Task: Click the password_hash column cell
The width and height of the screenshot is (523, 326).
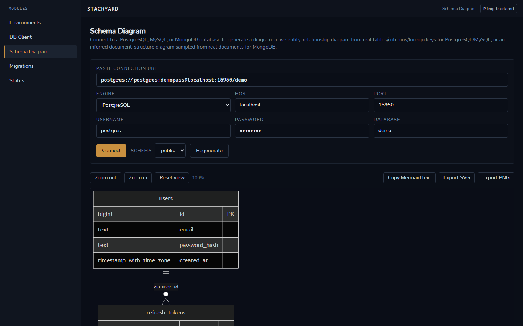Action: coord(199,245)
